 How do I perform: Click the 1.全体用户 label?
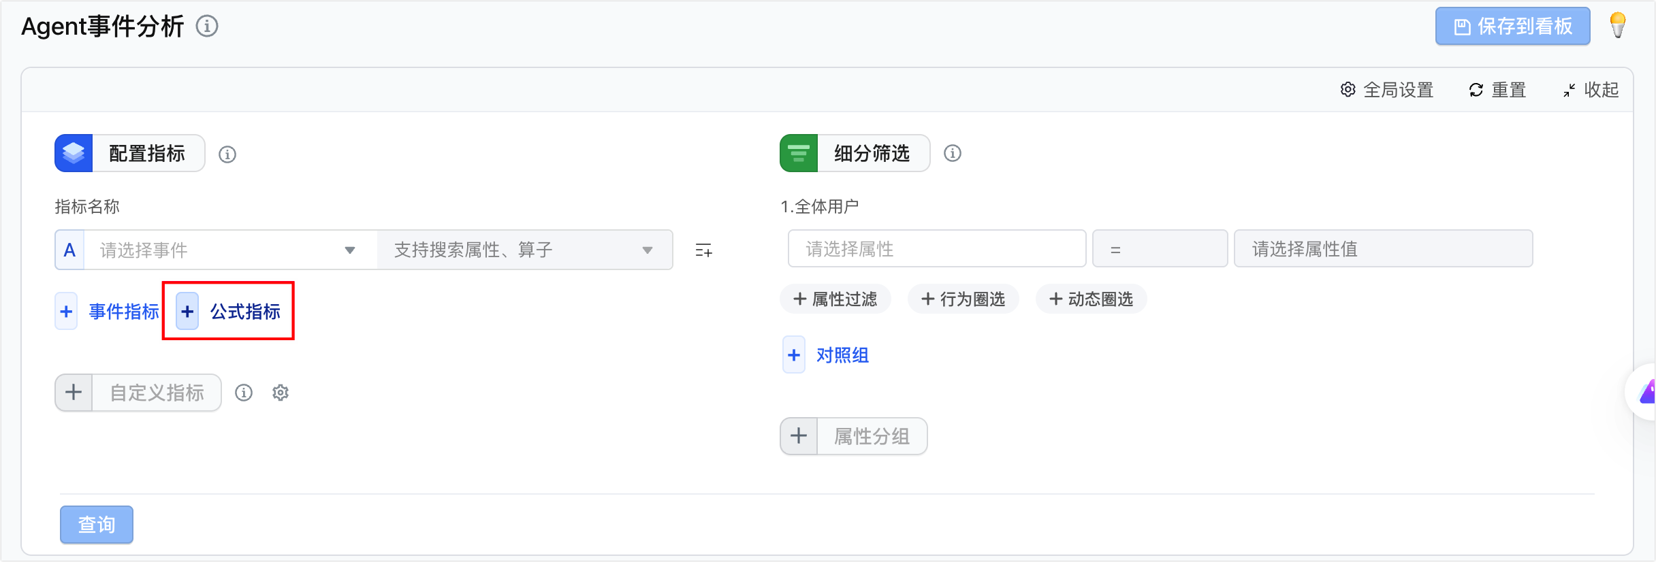(820, 206)
